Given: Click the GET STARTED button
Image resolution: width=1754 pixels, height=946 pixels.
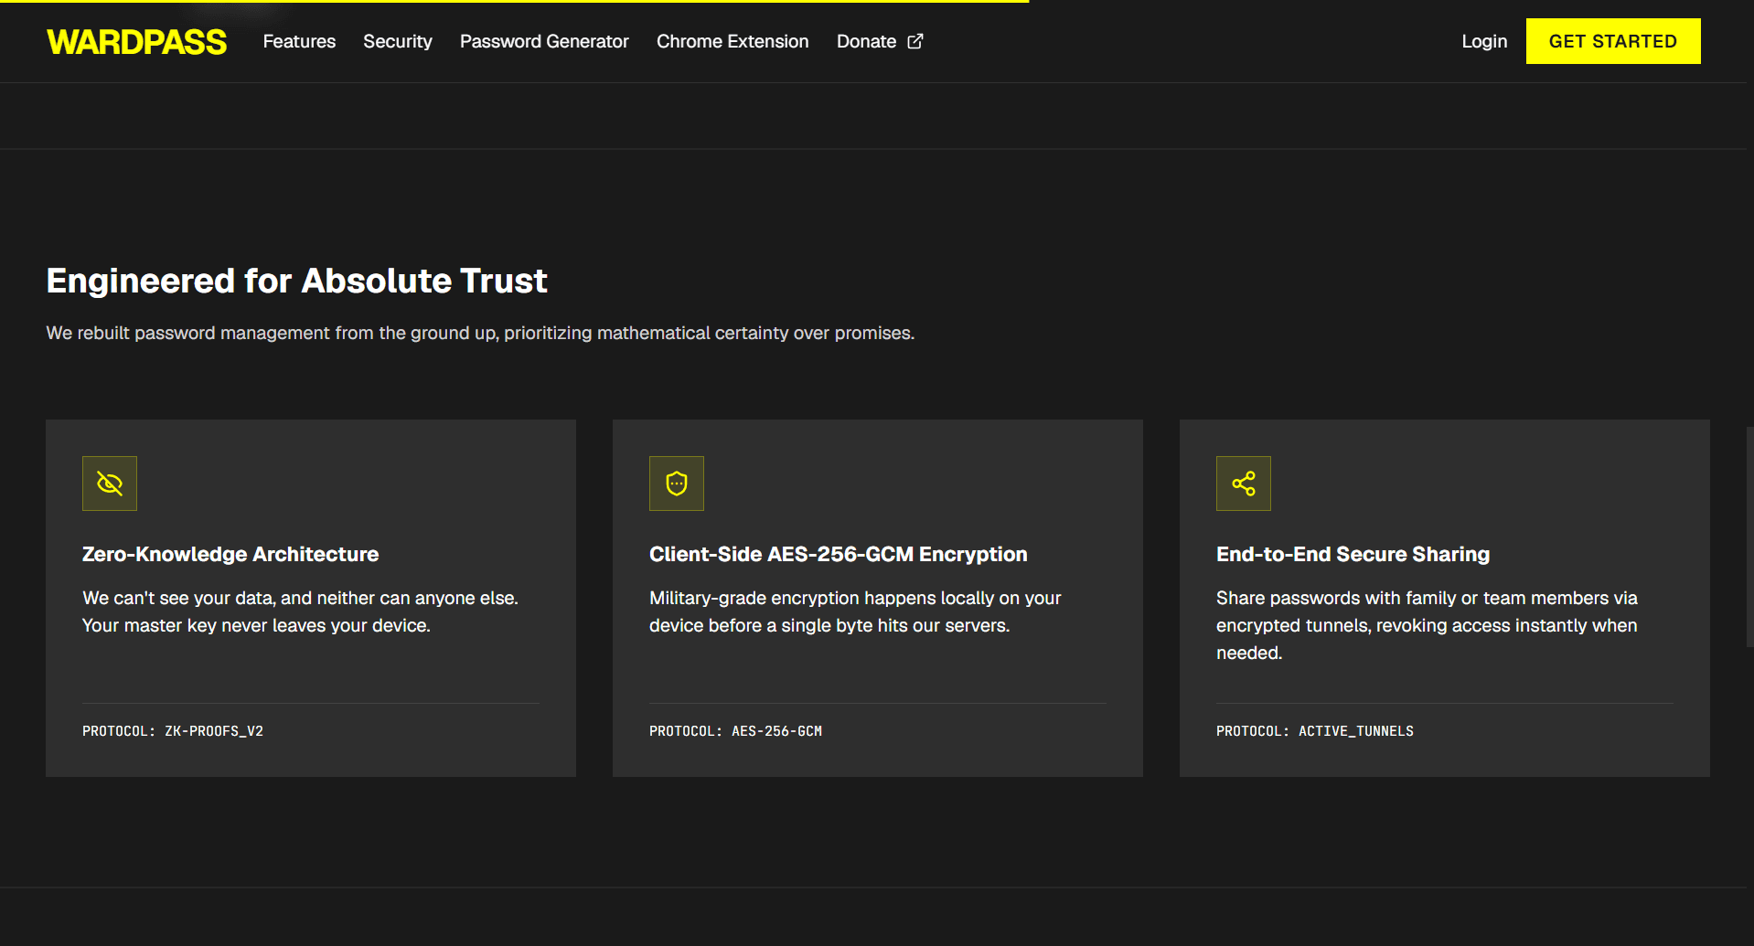Looking at the screenshot, I should pos(1613,41).
